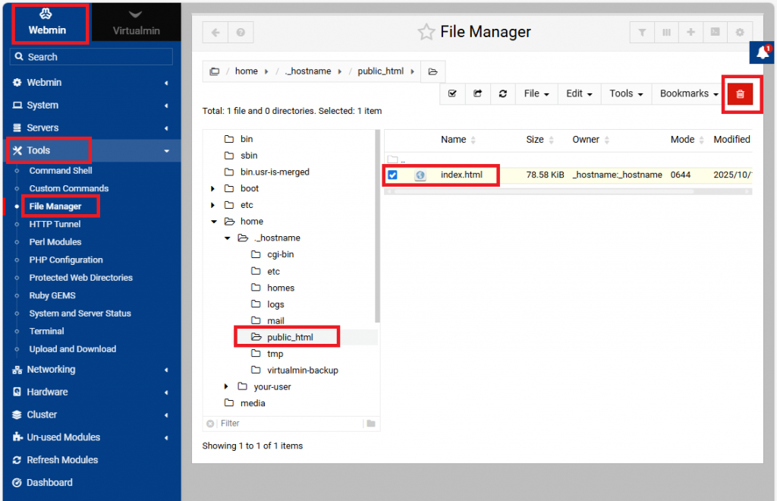777x501 pixels.
Task: Open the index.html file link
Action: click(461, 175)
